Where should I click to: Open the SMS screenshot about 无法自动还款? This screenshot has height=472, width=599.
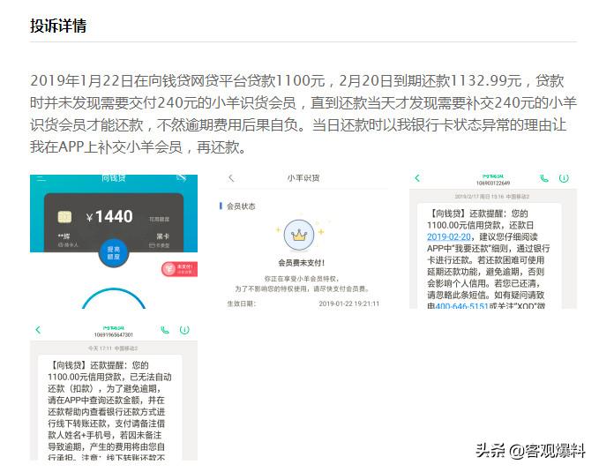[114, 393]
